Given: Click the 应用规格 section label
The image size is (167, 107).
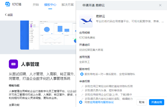Looking at the screenshot, I should point(85,33).
